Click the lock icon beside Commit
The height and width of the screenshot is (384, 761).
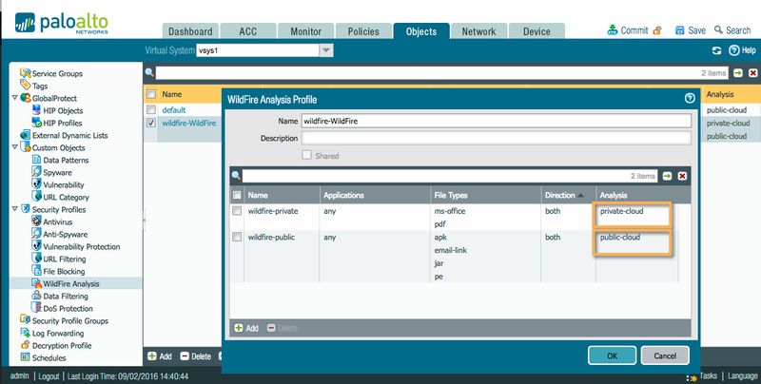point(657,30)
